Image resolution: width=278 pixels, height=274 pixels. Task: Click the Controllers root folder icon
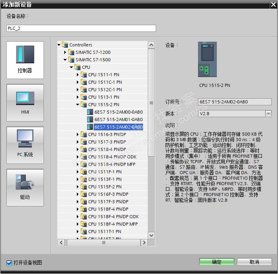coord(65,45)
